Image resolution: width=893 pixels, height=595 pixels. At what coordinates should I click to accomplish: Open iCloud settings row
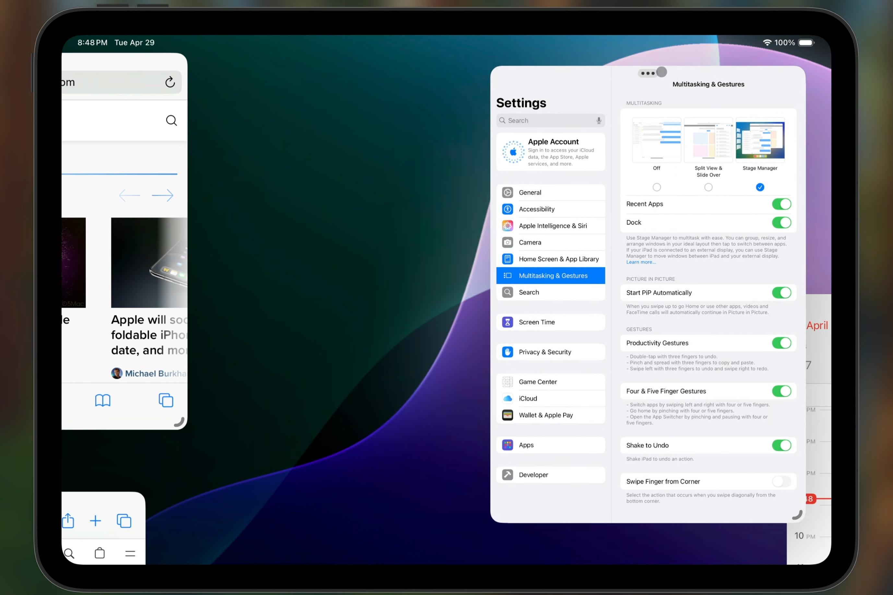pos(551,398)
